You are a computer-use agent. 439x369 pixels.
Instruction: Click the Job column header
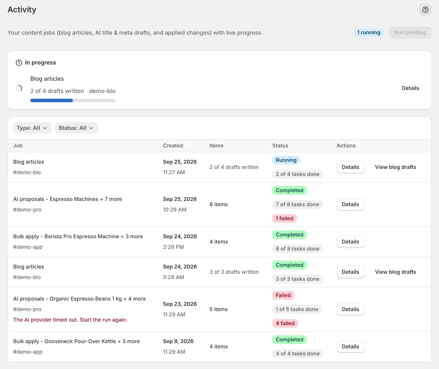tap(18, 146)
